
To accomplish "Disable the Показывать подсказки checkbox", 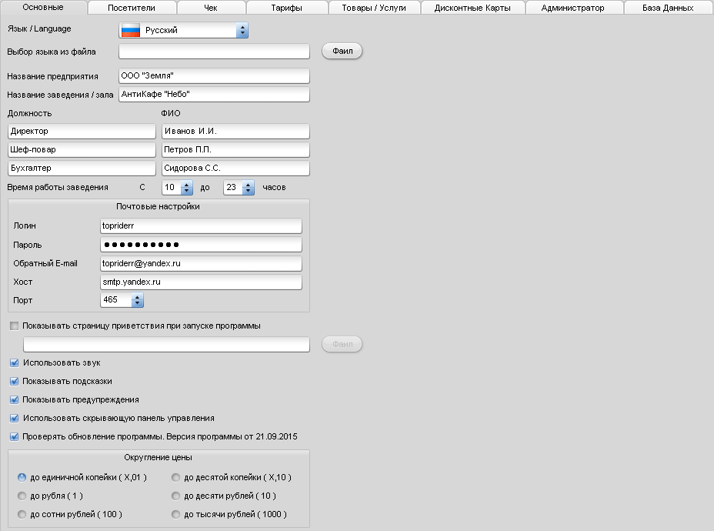I will [x=15, y=381].
